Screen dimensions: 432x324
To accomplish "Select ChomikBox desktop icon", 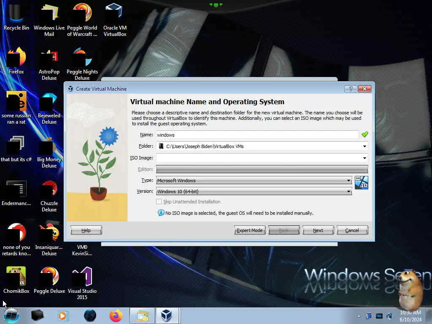I will pyautogui.click(x=16, y=280).
